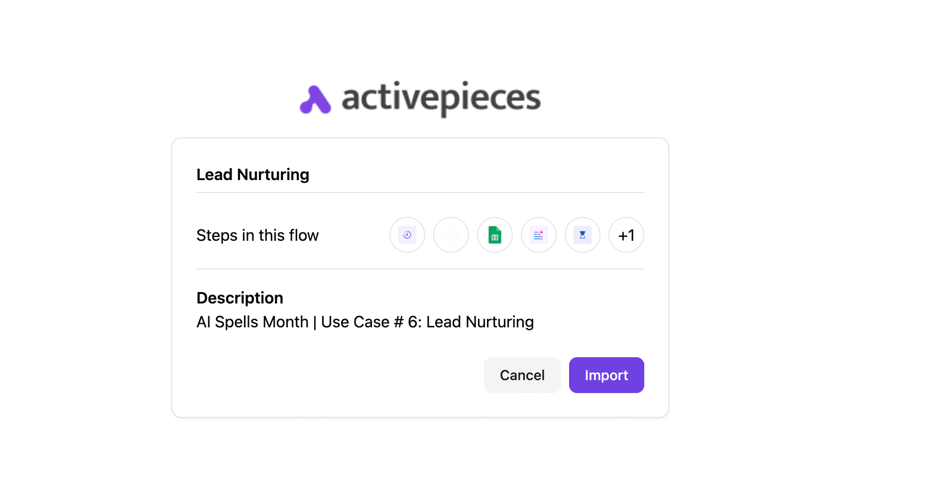Click the Schedule clock step icon
The height and width of the screenshot is (500, 947).
pos(407,235)
